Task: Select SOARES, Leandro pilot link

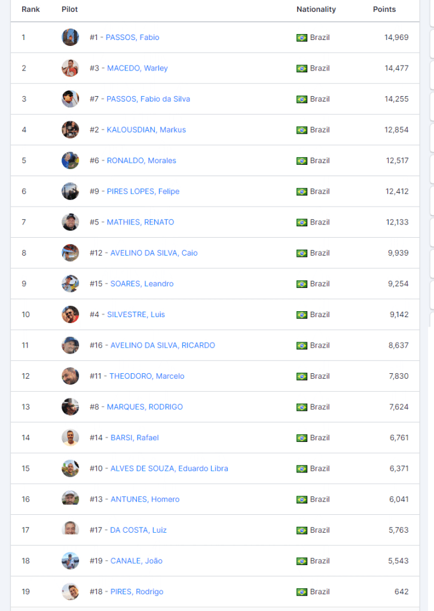Action: pos(142,284)
